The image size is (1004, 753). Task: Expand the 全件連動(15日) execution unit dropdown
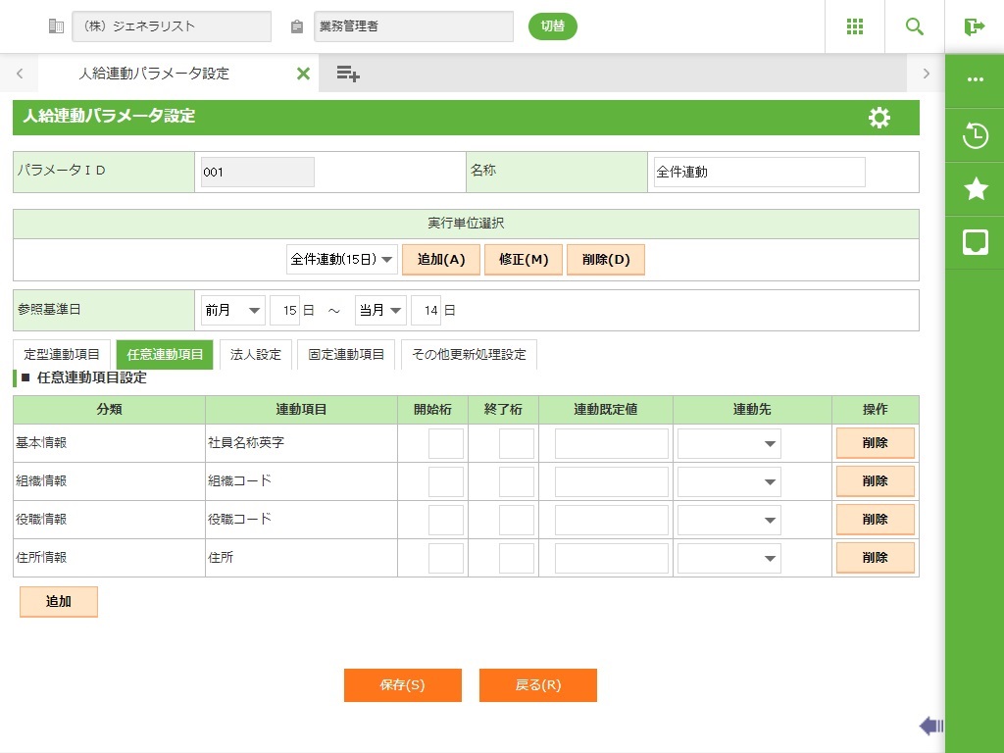point(341,260)
